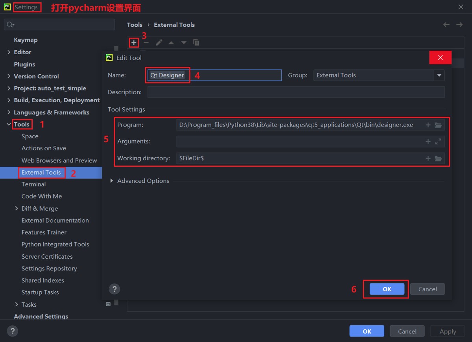Collapse the Tools settings node
Image resolution: width=472 pixels, height=342 pixels.
click(9, 124)
